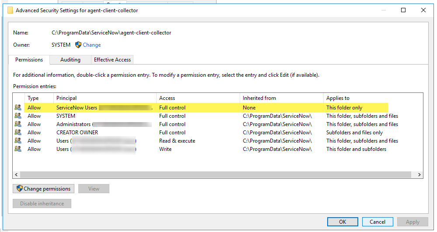
Task: Select the group icon of Users Write row
Action: tap(18, 149)
